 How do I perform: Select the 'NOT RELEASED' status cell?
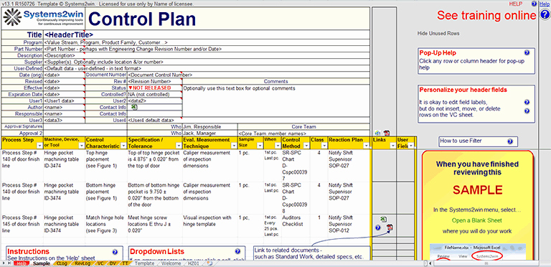click(155, 88)
